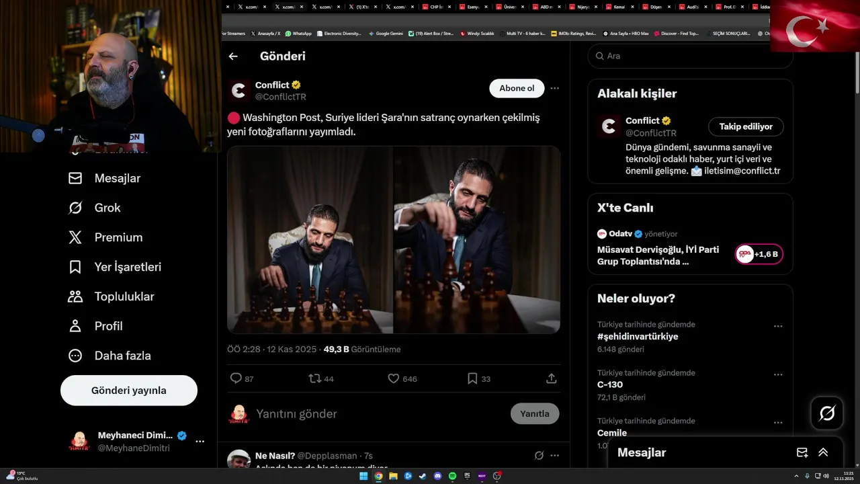Open more options for #şehidinvartürkiye trend
This screenshot has height=484, width=860.
(x=778, y=326)
